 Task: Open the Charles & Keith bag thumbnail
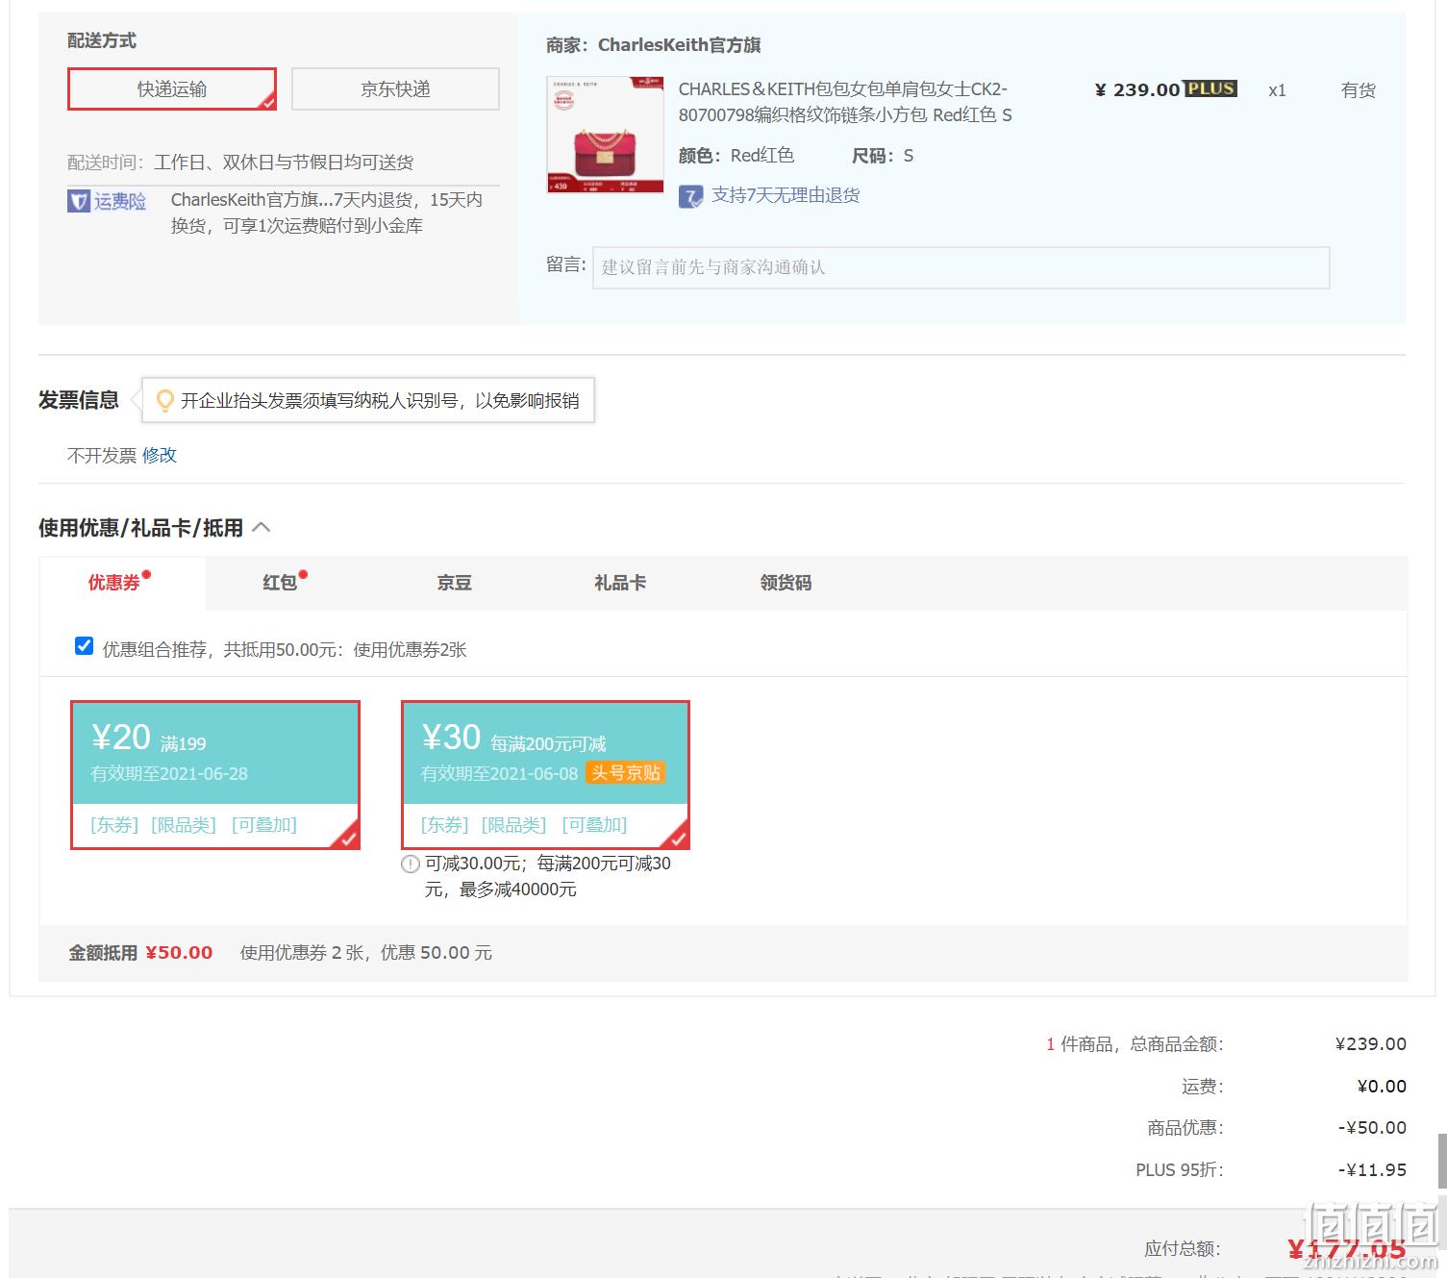coord(605,135)
